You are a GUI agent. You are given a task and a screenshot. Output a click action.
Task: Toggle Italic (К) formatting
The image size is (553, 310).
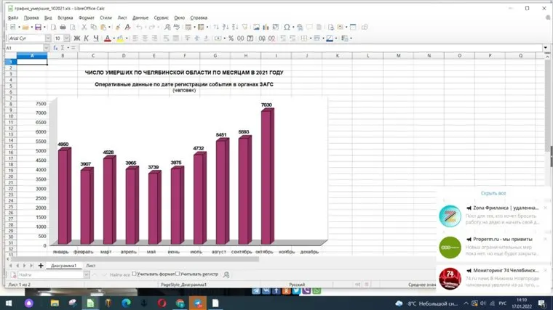pyautogui.click(x=86, y=38)
